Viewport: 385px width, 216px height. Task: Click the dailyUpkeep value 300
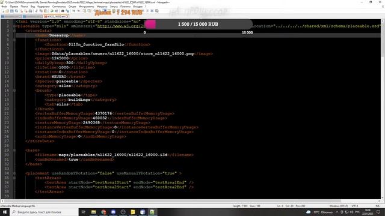[70, 63]
